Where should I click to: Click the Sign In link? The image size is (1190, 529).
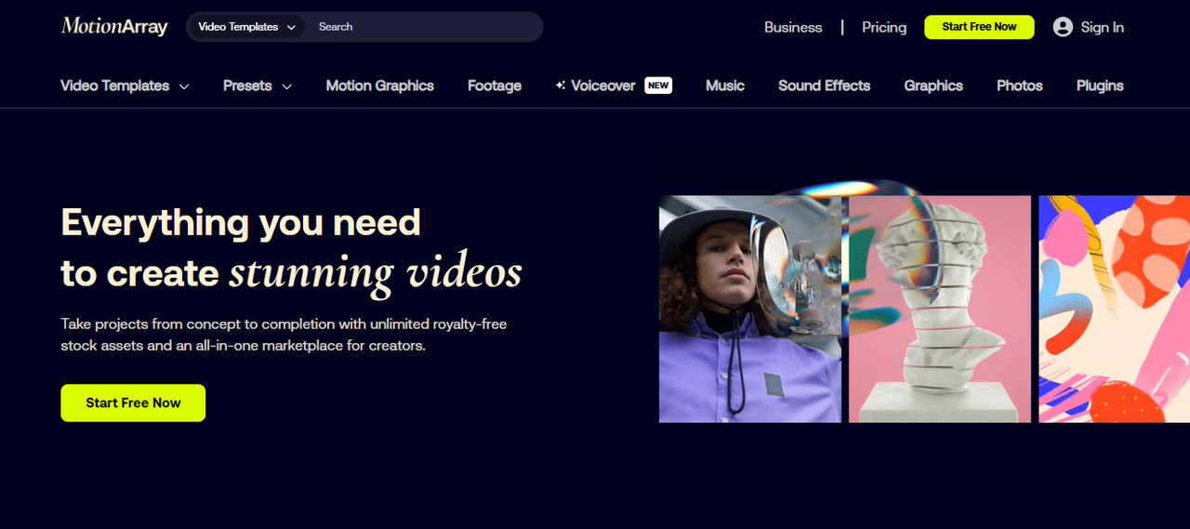pyautogui.click(x=1103, y=27)
